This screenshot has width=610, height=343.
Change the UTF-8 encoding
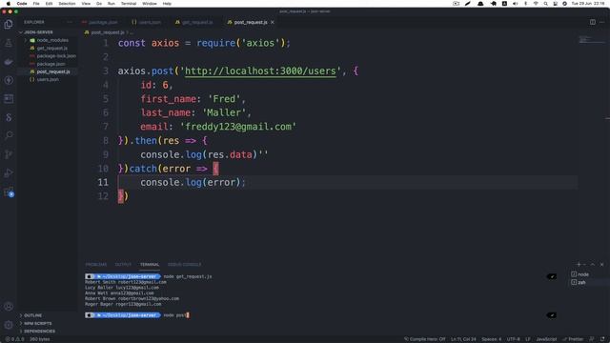tap(513, 339)
